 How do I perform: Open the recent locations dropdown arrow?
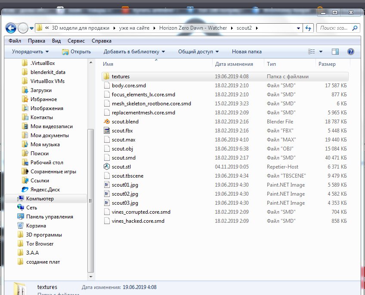pos(32,28)
